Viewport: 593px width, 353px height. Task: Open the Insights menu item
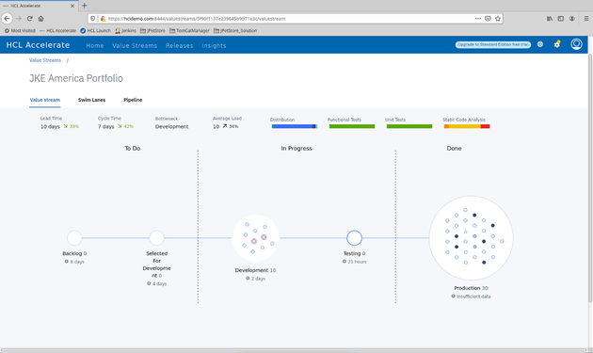point(214,46)
